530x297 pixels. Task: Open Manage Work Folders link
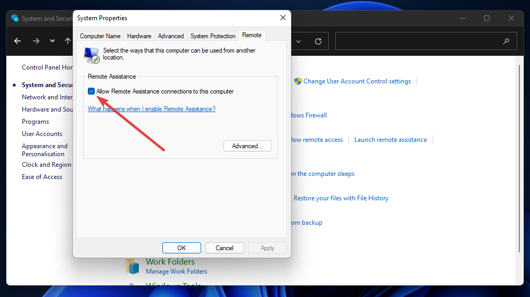(x=177, y=271)
